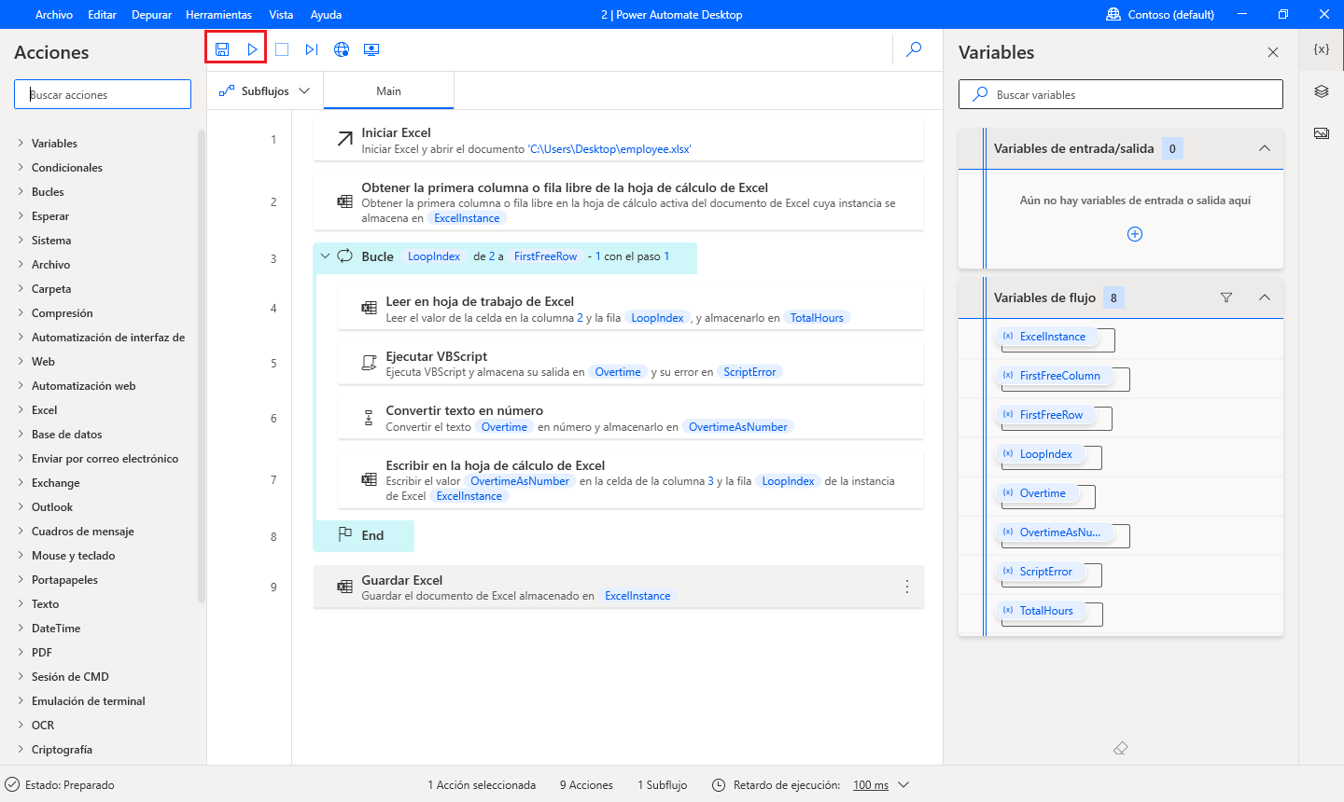This screenshot has height=802, width=1344.
Task: Filtrar las variables de flujo con el embudo
Action: (1225, 297)
